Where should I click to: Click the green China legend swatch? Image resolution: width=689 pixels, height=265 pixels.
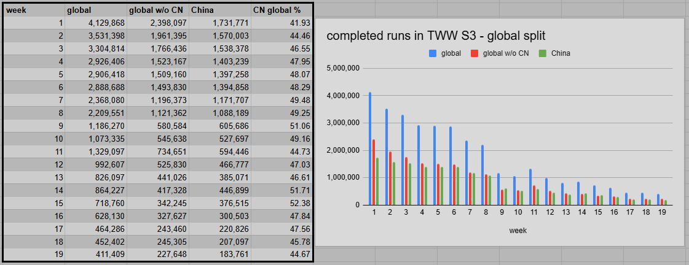[x=541, y=53]
